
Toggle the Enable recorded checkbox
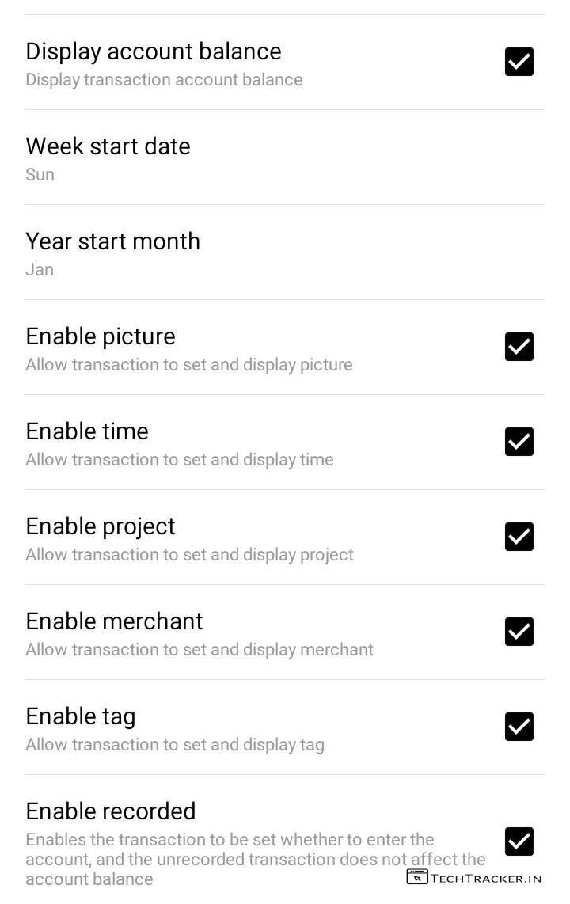coord(519,841)
